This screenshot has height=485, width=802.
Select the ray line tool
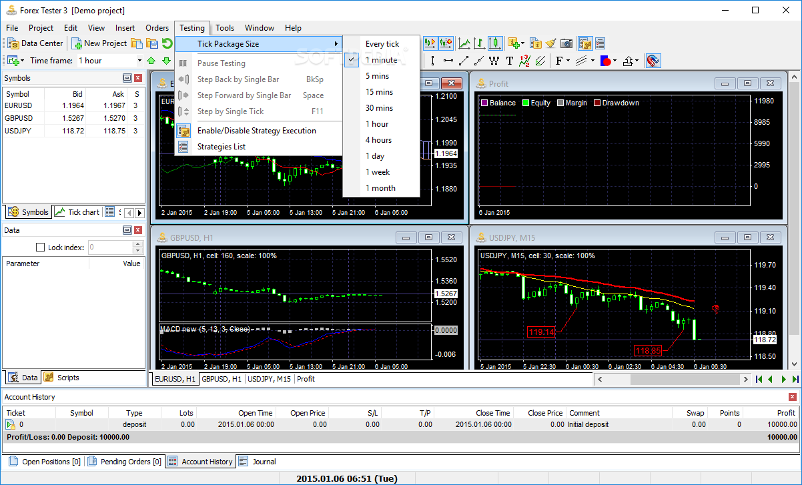click(478, 61)
